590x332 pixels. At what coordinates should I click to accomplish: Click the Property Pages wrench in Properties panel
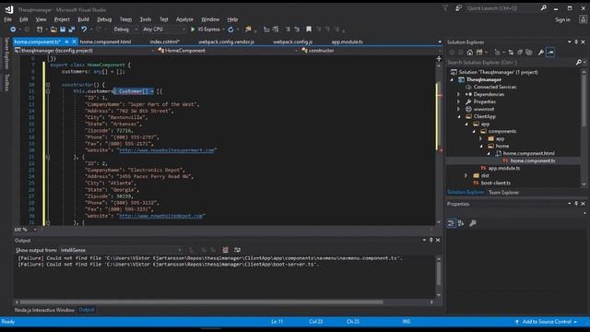point(473,223)
